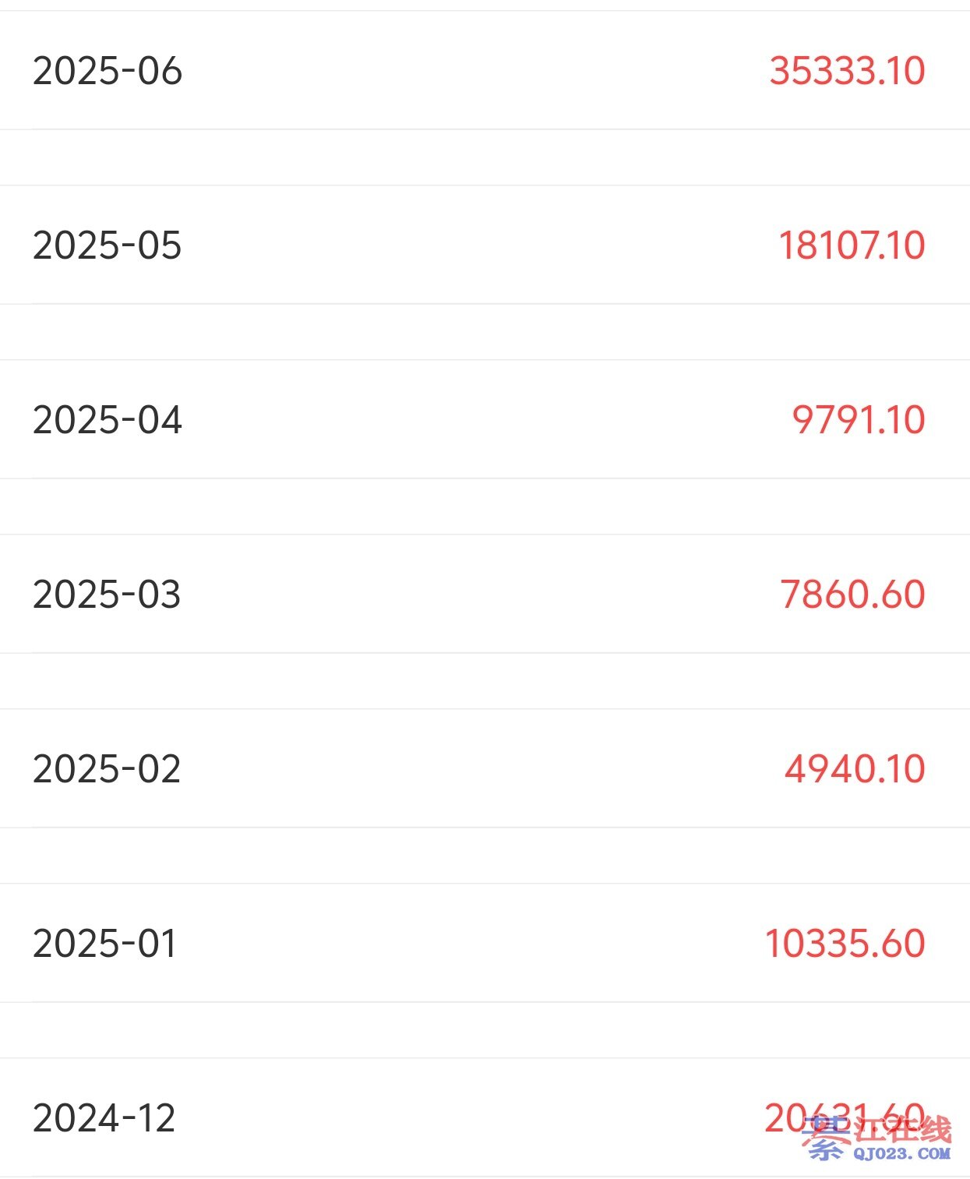Click the 江在线 watermark text
This screenshot has height=1179, width=970.
(904, 1130)
